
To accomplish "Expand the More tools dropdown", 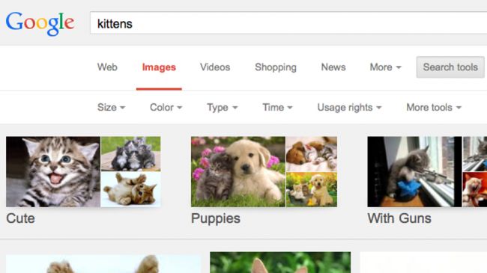I will pos(434,108).
